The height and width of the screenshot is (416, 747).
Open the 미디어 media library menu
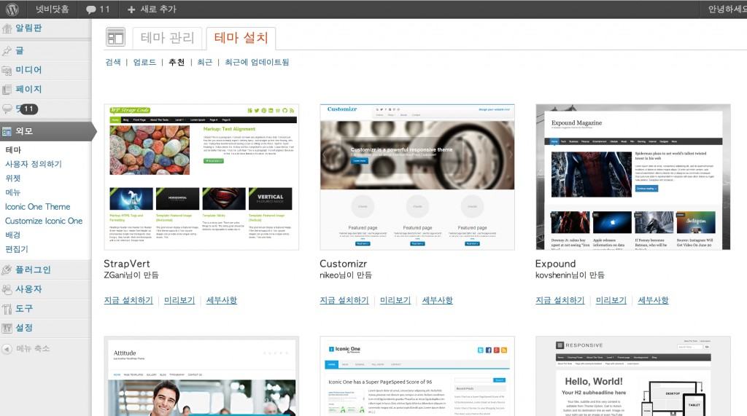click(28, 70)
